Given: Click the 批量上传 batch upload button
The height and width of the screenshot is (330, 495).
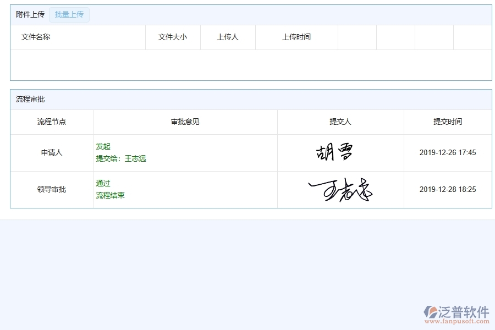Looking at the screenshot, I should (69, 15).
